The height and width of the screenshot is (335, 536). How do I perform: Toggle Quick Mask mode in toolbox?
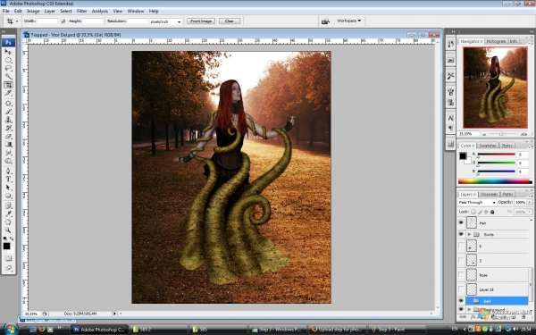point(8,258)
